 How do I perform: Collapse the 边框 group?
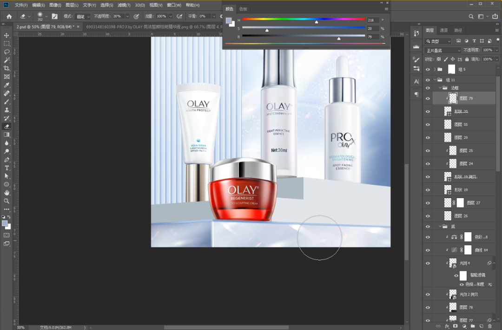(440, 88)
